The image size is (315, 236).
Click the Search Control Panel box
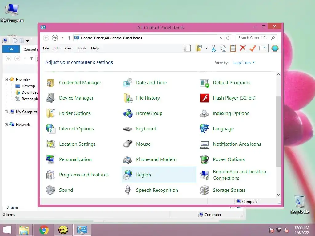pyautogui.click(x=256, y=38)
